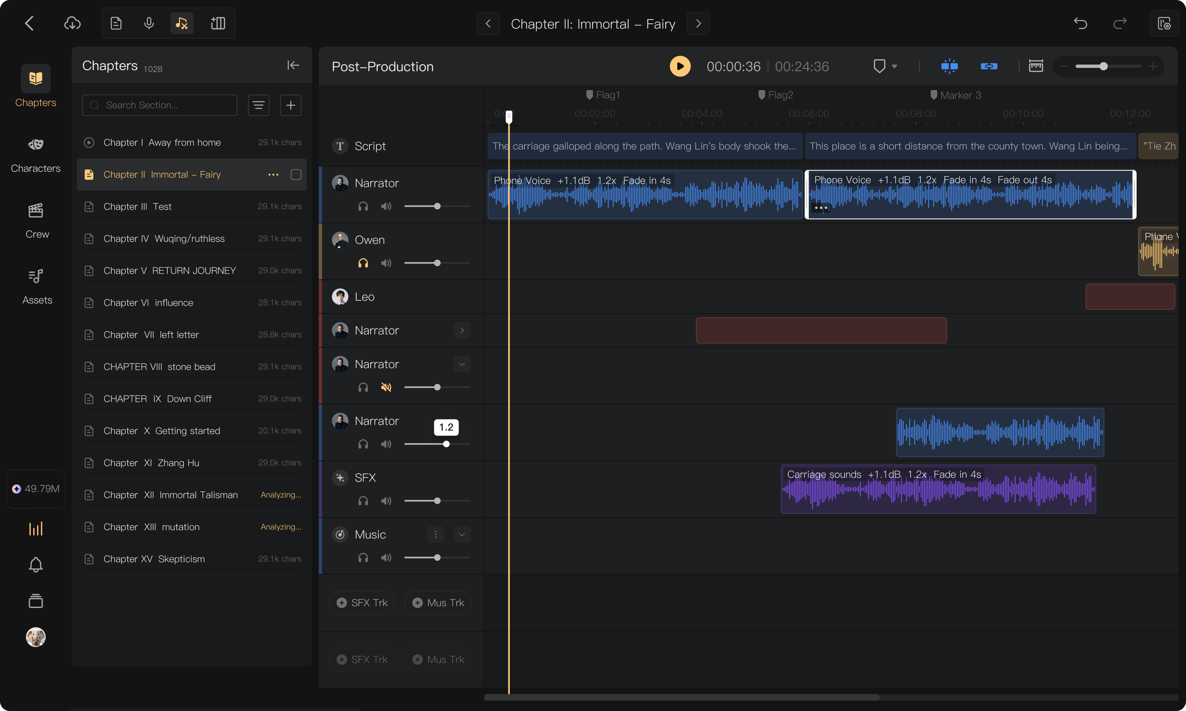Collapse the Music track chevron
Image resolution: width=1186 pixels, height=711 pixels.
[x=462, y=534]
